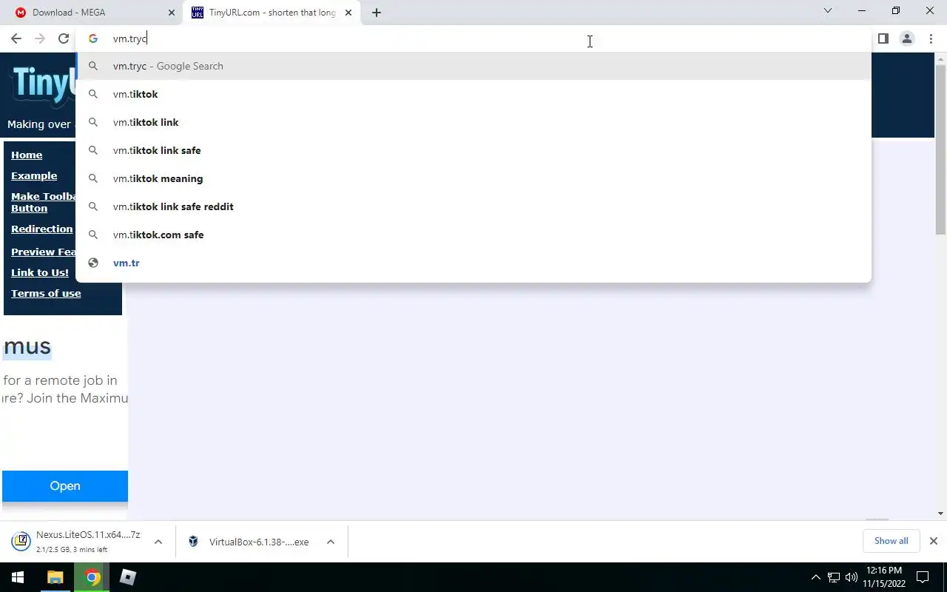The width and height of the screenshot is (947, 592).
Task: Click the Chrome taskbar icon
Action: coord(92,577)
